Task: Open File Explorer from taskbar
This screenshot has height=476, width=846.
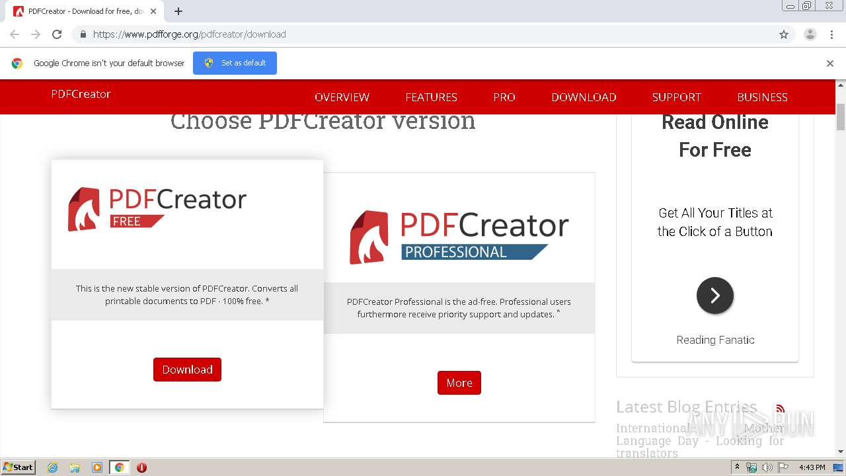Action: coord(75,467)
